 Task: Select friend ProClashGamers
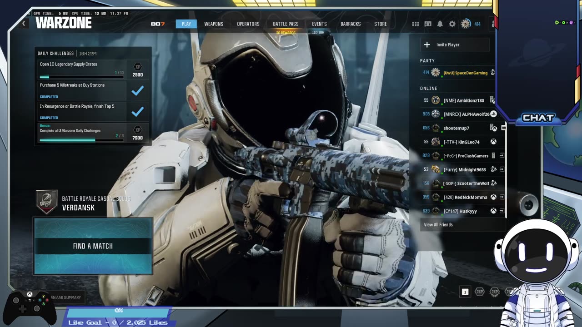tap(462, 156)
